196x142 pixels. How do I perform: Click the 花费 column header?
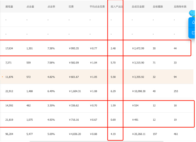tap(71, 7)
